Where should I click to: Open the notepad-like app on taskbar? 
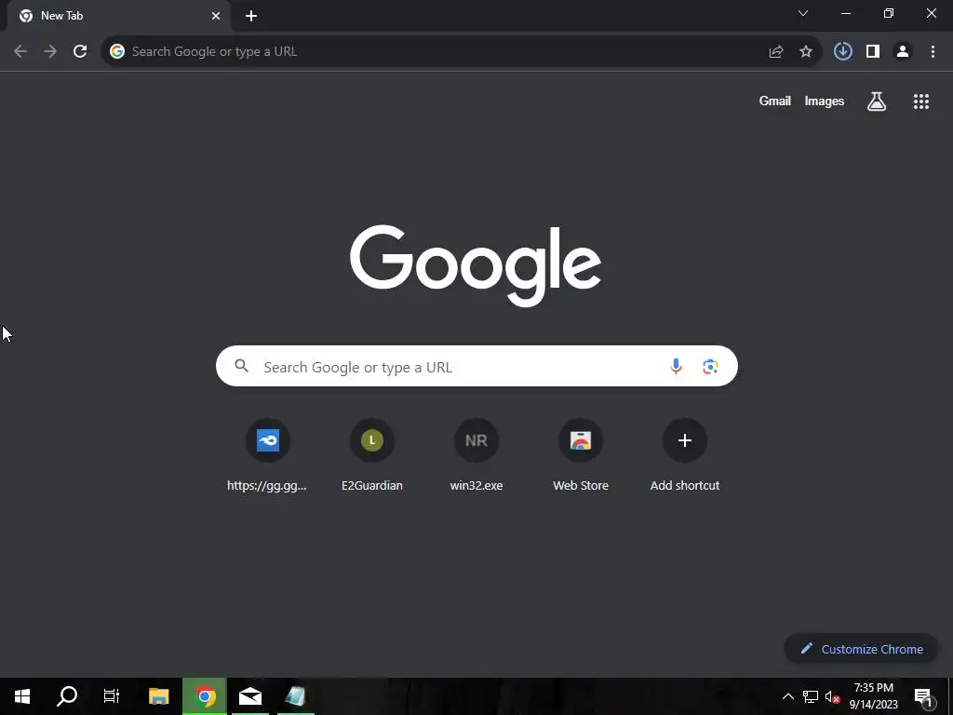point(295,696)
